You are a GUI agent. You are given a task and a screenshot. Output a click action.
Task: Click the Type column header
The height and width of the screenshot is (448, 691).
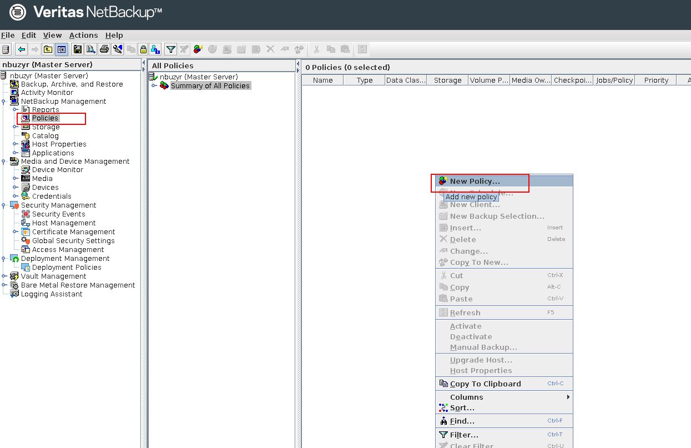pos(365,80)
